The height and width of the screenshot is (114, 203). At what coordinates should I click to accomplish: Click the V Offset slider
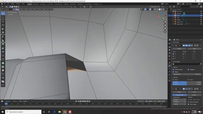[x=187, y=84]
